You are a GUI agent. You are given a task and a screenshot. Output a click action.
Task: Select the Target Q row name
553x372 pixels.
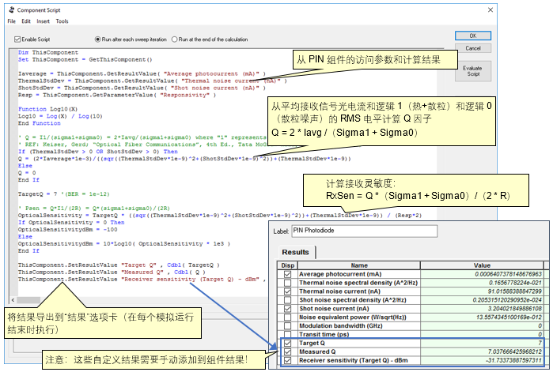pyautogui.click(x=312, y=343)
